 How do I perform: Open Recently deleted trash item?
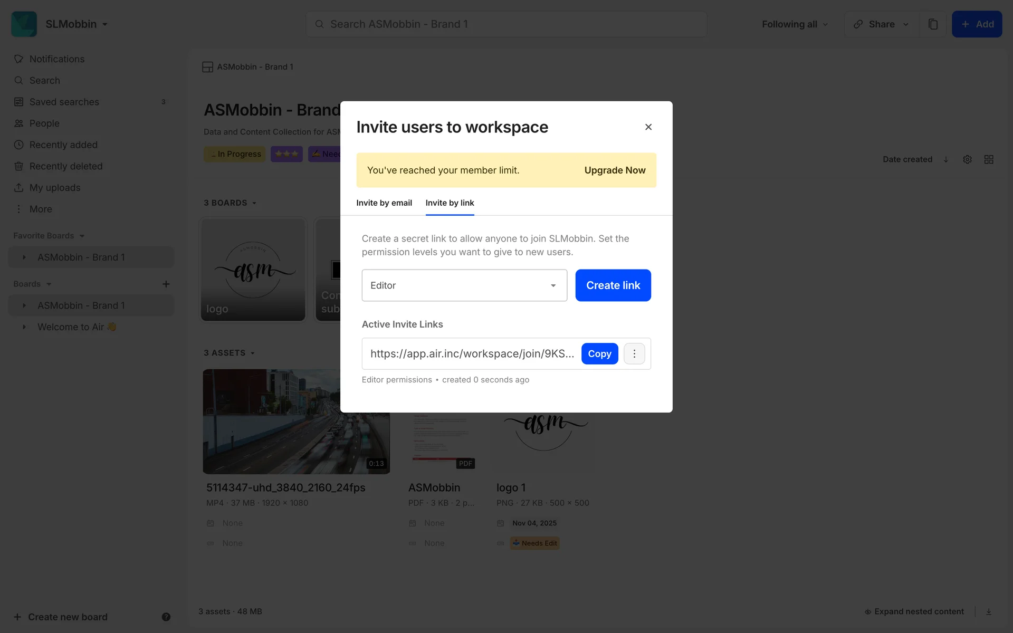pos(65,166)
